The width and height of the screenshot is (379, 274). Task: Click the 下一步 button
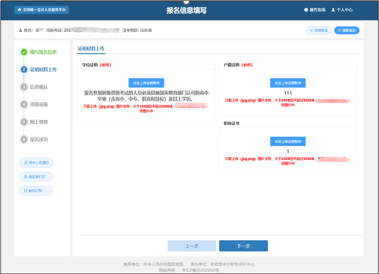tap(243, 245)
